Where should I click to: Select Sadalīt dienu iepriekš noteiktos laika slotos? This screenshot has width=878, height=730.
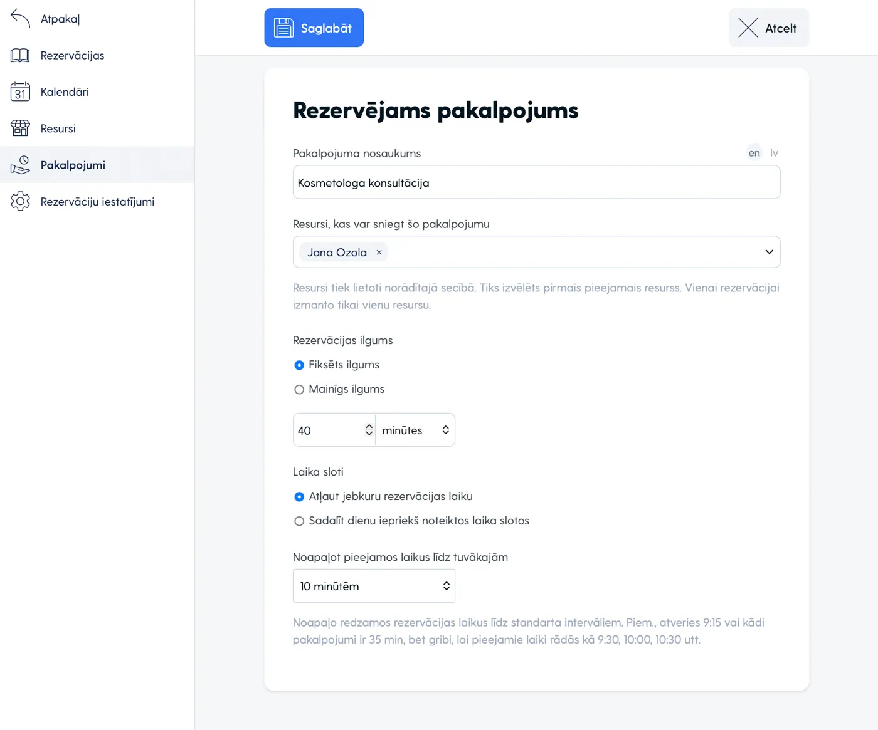(299, 521)
